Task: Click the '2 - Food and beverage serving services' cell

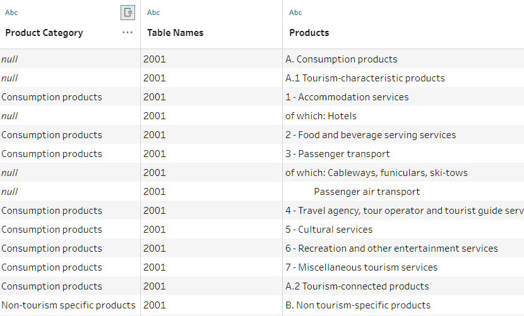Action: (x=371, y=135)
